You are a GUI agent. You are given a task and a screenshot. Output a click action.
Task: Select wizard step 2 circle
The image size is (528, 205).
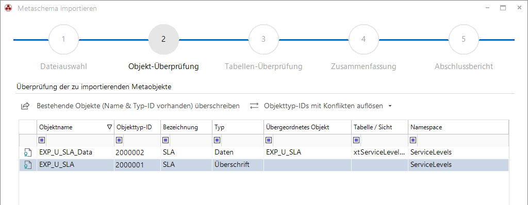[x=163, y=39]
